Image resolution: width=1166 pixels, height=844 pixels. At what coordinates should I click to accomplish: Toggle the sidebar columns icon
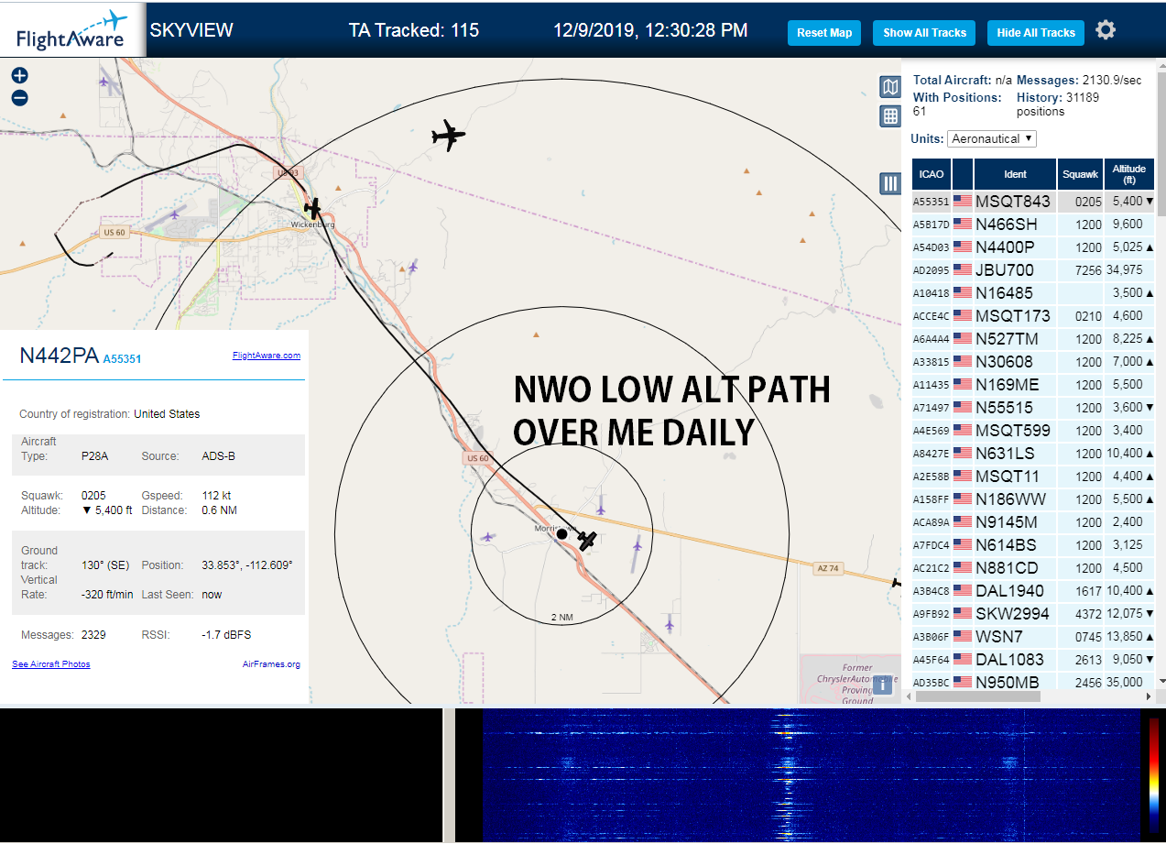click(890, 183)
